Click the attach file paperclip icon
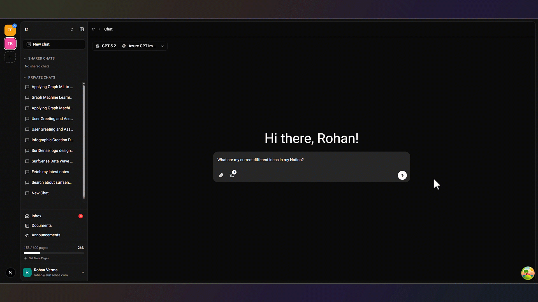Screen dimensions: 538x302 (x=221, y=175)
